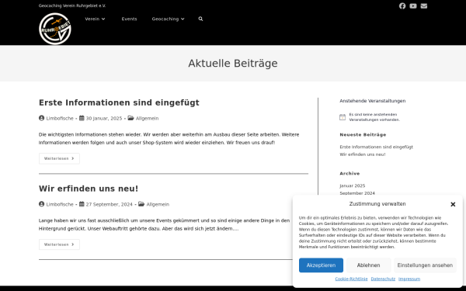Open the search magnifier in navigation
The height and width of the screenshot is (291, 466).
200,19
